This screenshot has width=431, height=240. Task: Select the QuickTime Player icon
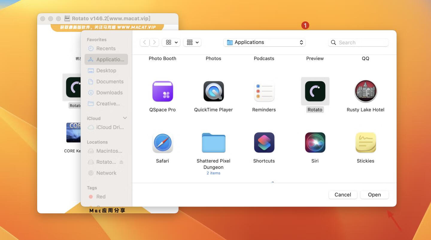(x=213, y=91)
